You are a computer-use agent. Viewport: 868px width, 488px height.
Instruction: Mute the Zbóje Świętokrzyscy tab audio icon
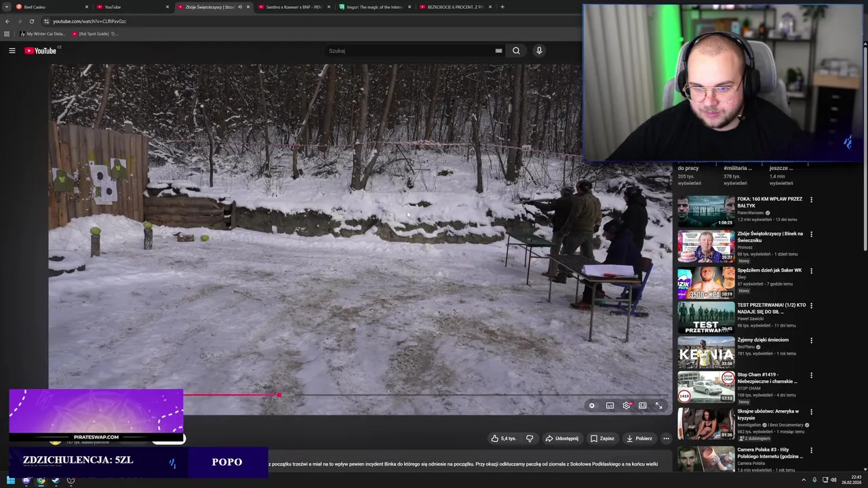click(x=239, y=7)
